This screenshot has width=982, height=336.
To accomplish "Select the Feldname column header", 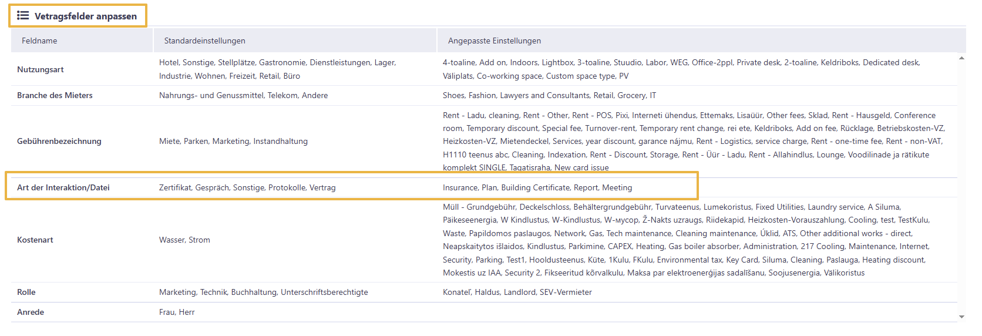I will coord(82,41).
